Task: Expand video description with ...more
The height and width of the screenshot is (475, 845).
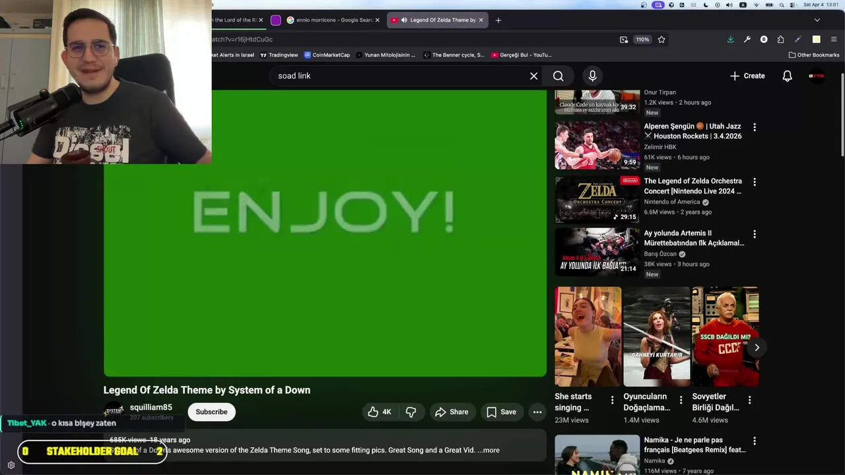Action: coord(489,450)
